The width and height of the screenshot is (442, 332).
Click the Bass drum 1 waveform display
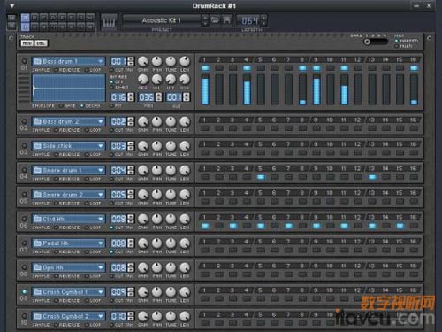[69, 88]
